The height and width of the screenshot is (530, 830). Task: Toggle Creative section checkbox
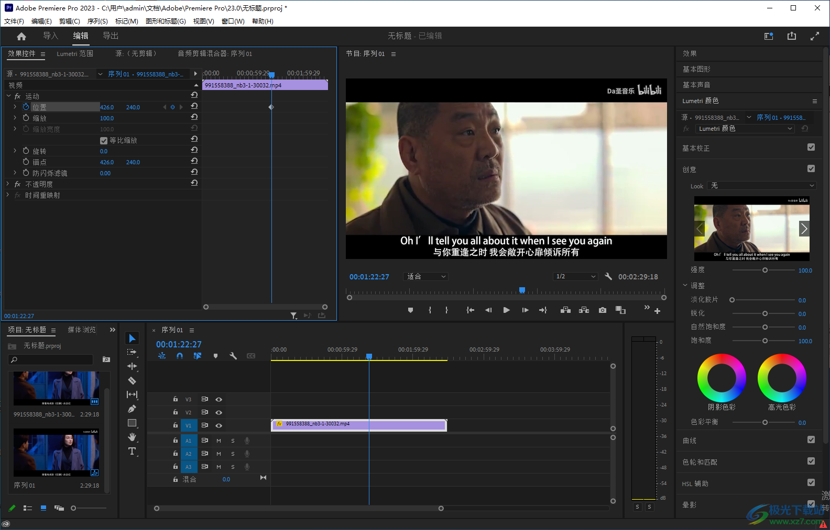pos(811,168)
